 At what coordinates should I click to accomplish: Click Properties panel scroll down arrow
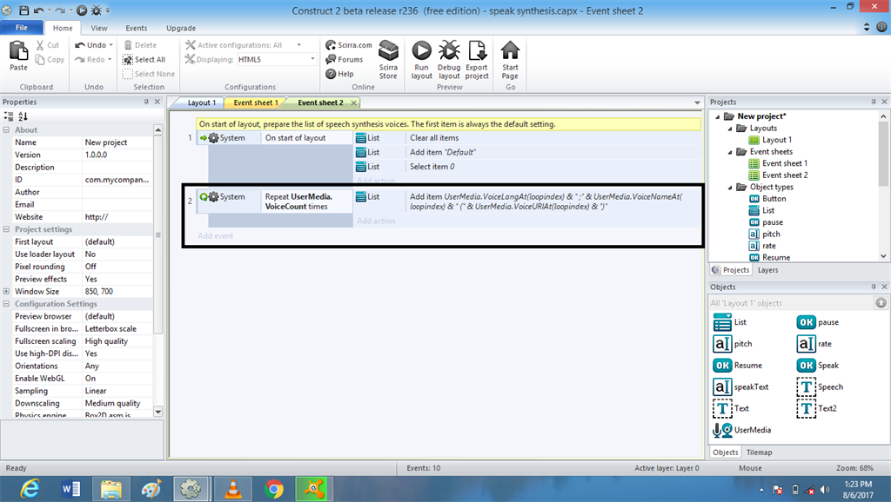click(x=158, y=412)
